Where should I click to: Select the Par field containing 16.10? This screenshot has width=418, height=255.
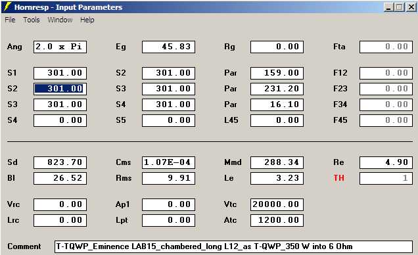(x=277, y=104)
